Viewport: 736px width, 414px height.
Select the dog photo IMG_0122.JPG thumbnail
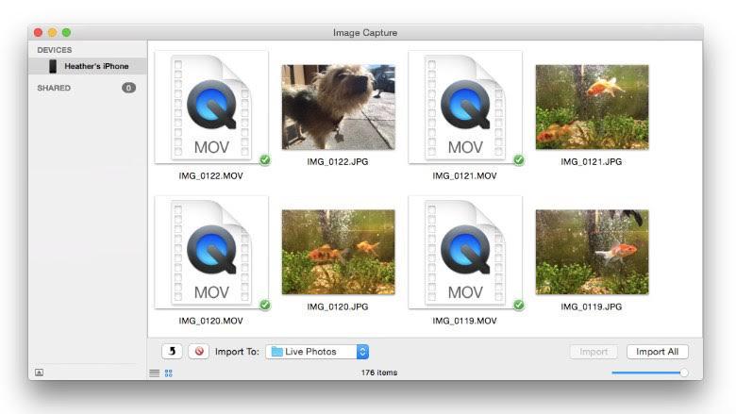pyautogui.click(x=338, y=108)
